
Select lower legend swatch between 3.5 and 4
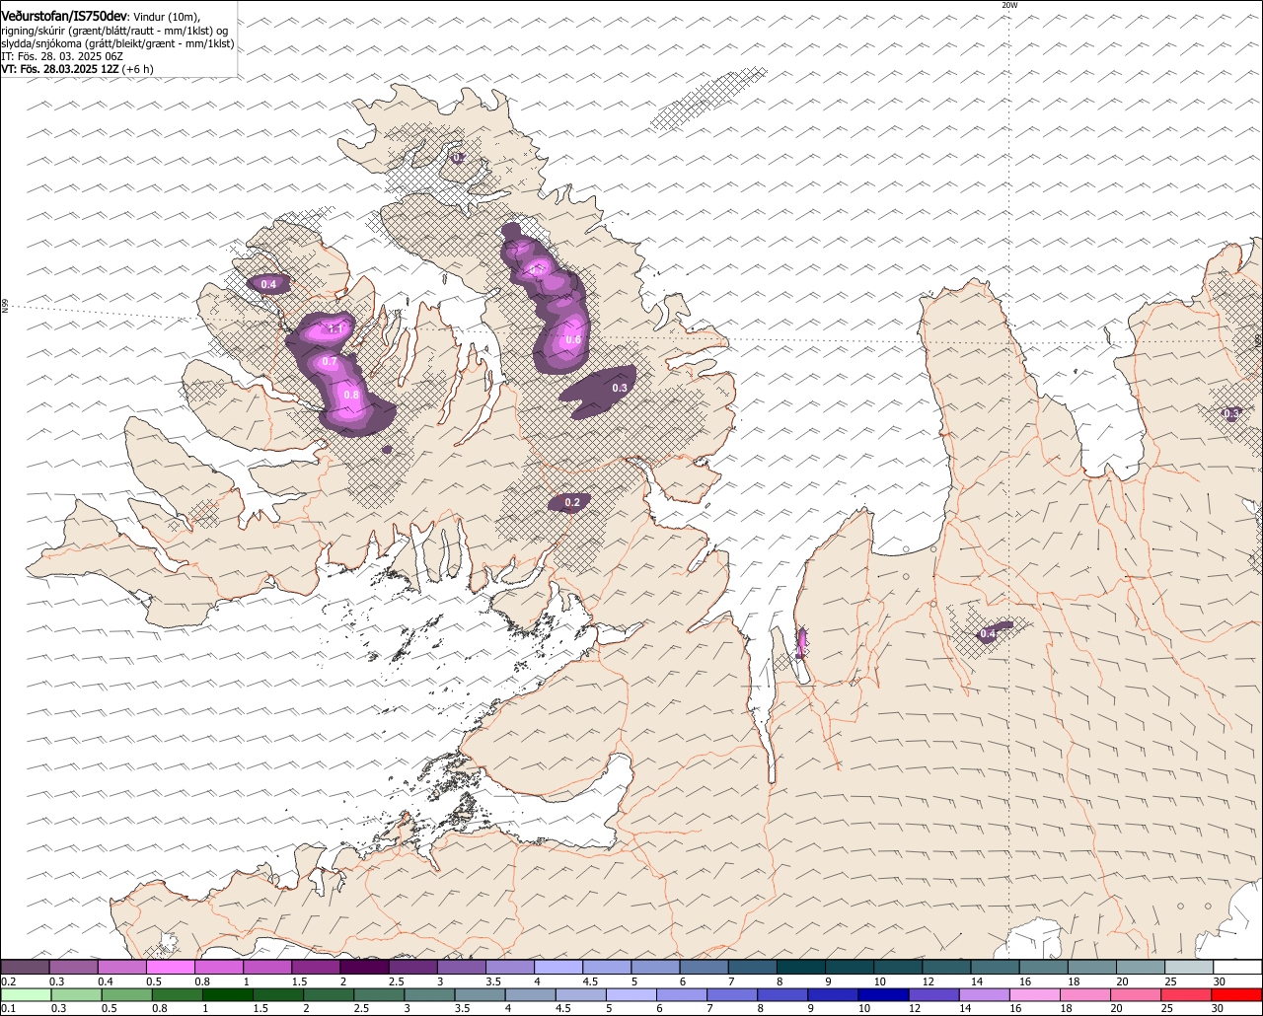pos(481,995)
